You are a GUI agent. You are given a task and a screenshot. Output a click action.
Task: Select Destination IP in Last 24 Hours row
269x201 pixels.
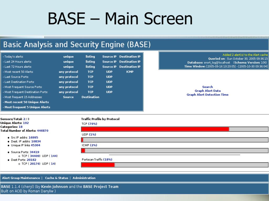[130, 62]
